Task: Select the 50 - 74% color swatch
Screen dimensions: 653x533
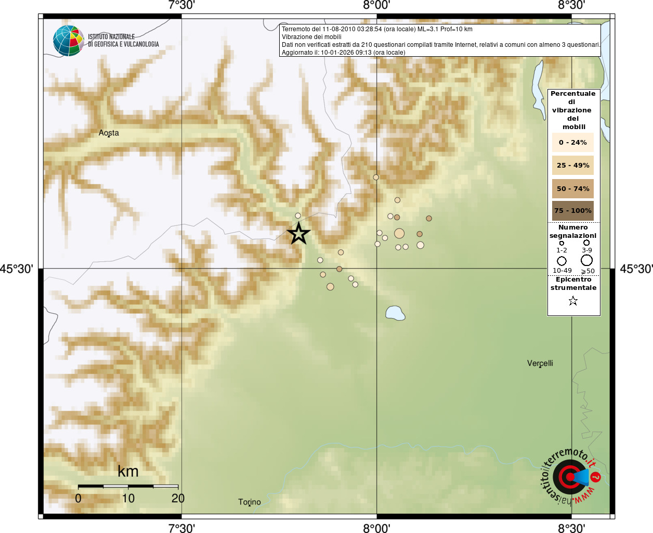Action: (573, 188)
